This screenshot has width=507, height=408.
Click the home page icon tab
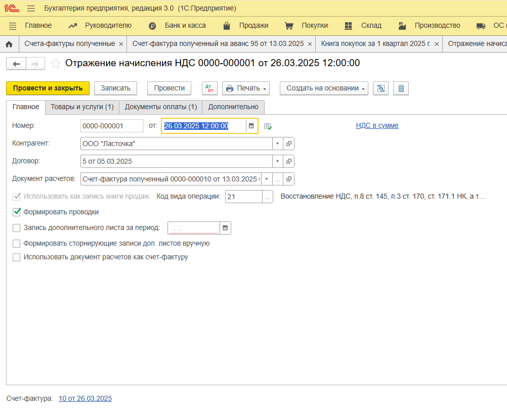click(9, 44)
